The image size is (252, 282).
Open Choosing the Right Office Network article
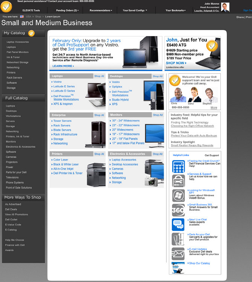click(x=192, y=126)
